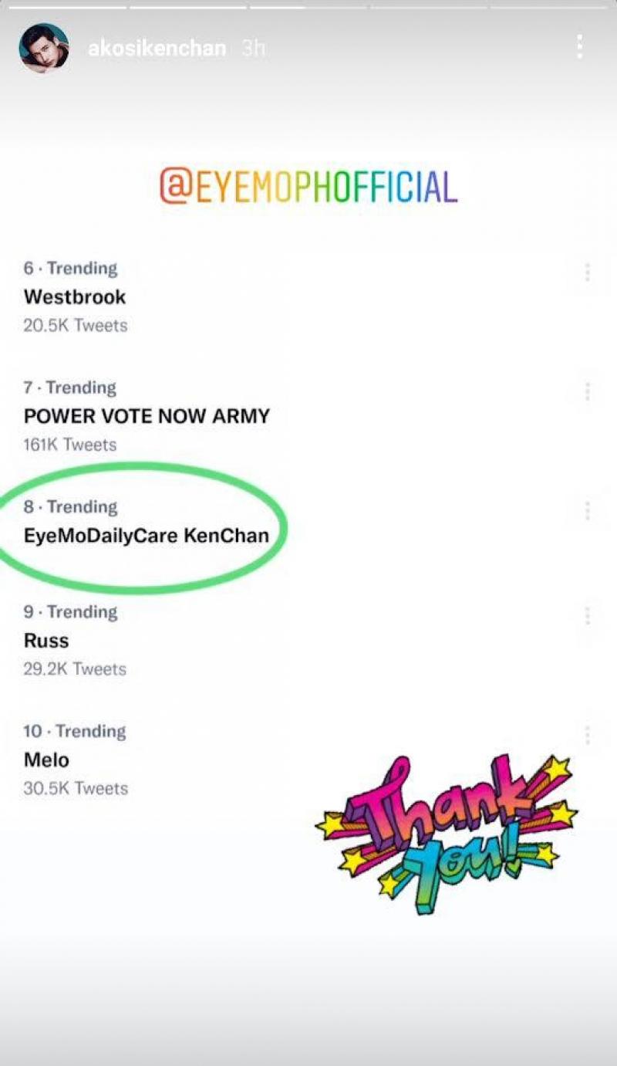Open EyeMoDailyCare KenChan trending topic

click(147, 536)
